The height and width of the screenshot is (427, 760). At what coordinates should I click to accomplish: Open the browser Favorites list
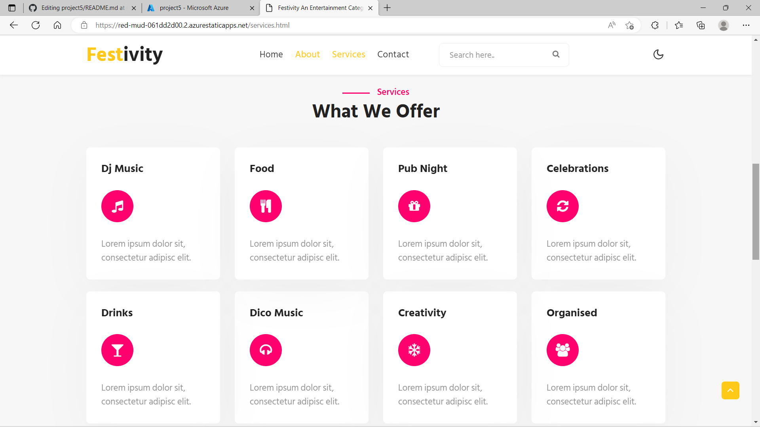(x=679, y=25)
